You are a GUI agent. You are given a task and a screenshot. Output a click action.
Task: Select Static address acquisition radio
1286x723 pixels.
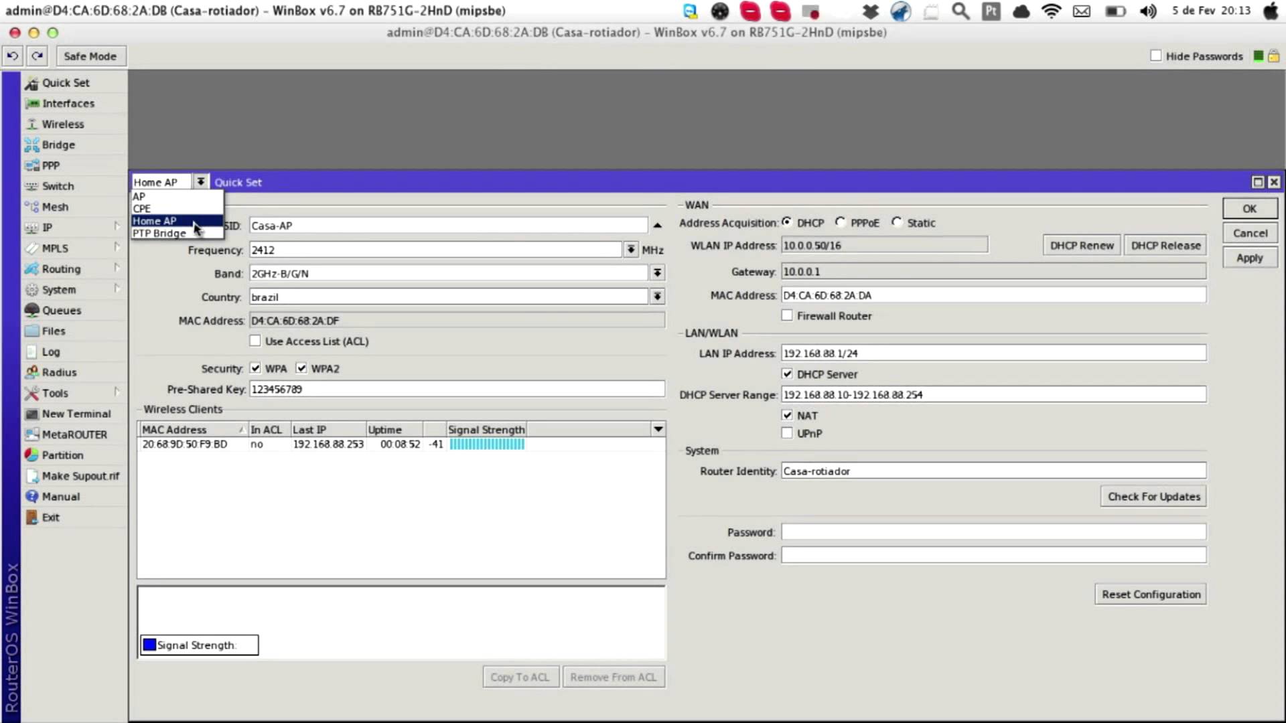point(897,222)
